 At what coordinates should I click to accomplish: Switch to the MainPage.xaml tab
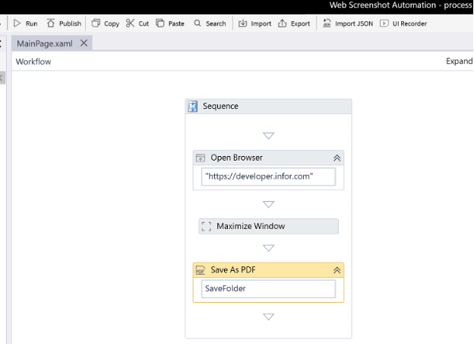coord(46,43)
